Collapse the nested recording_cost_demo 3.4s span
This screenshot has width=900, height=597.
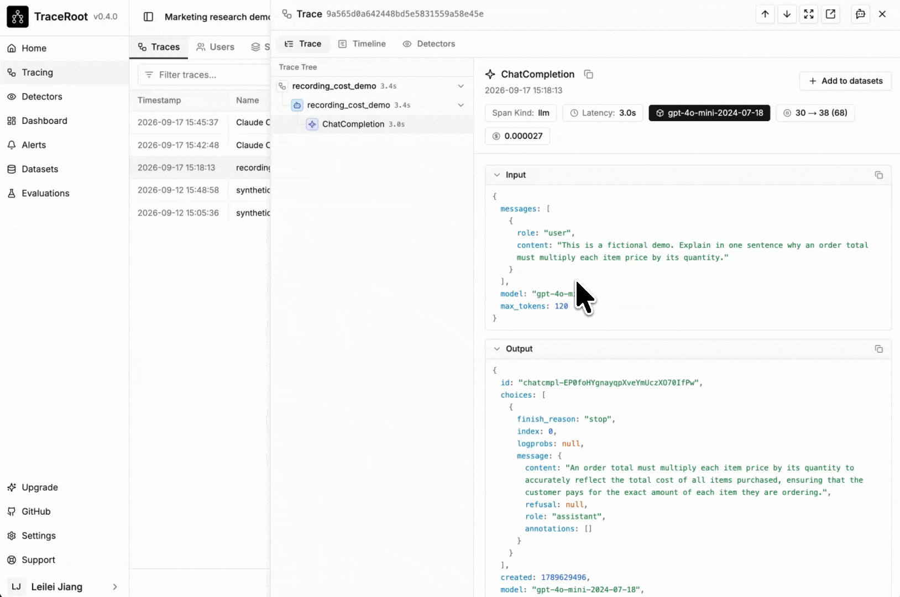tap(461, 105)
